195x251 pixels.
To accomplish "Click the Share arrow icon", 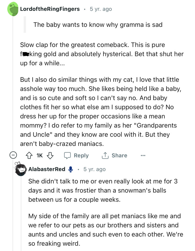I will click(105, 155).
